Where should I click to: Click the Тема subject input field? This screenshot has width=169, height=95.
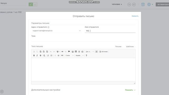coord(83,40)
